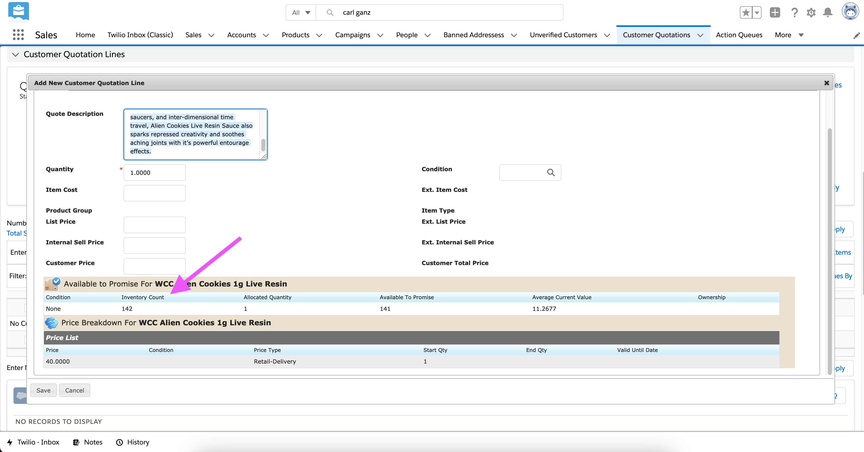Open the All search scope dropdown
The width and height of the screenshot is (864, 452).
[301, 12]
